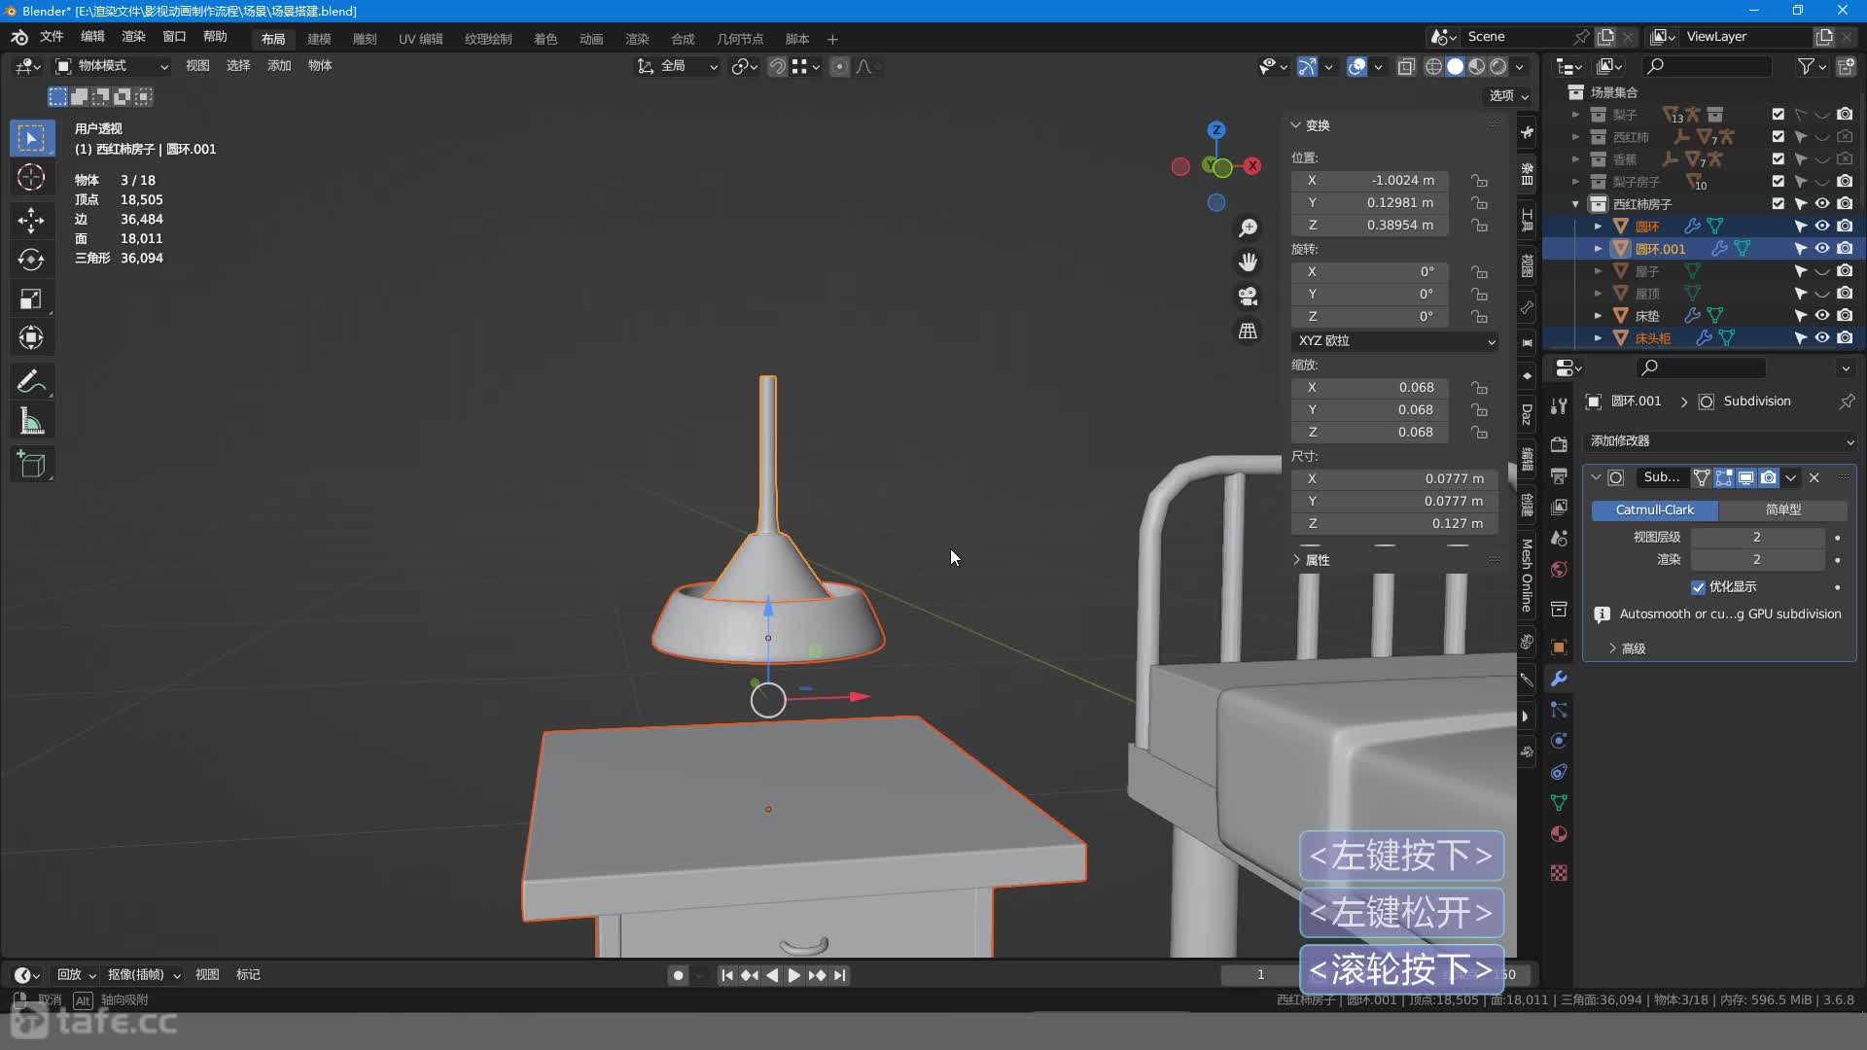Viewport: 1867px width, 1050px height.
Task: Open the Modifiers wrench properties tab
Action: click(x=1559, y=679)
